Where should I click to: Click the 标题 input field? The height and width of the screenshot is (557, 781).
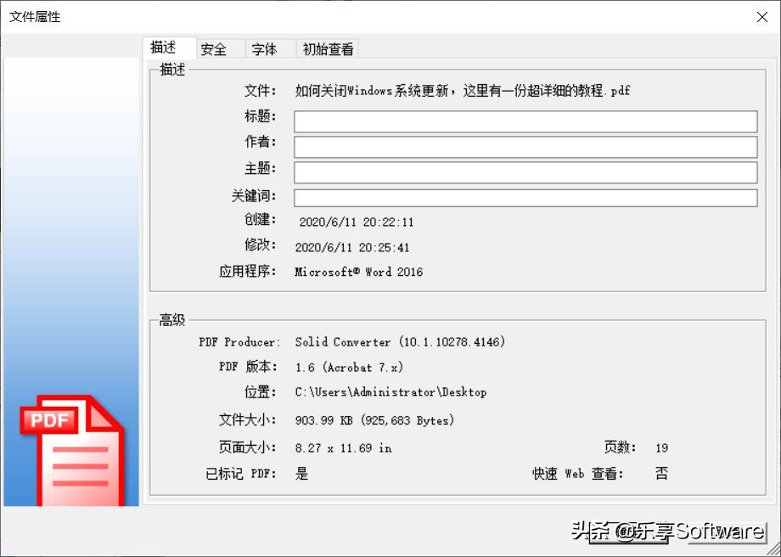525,121
